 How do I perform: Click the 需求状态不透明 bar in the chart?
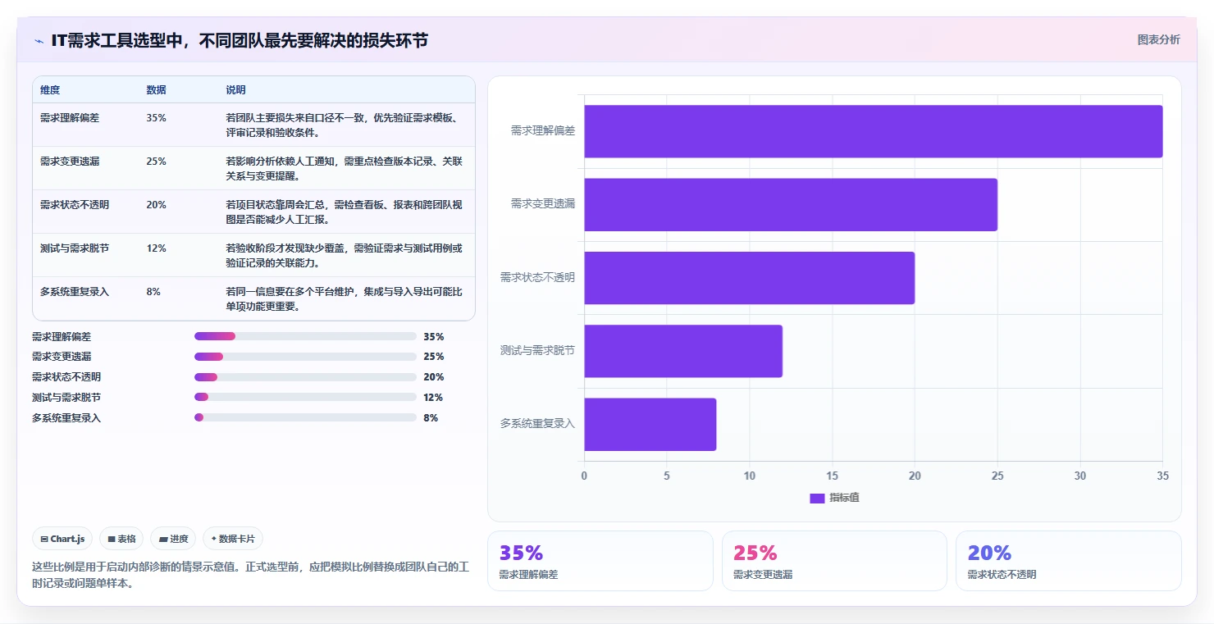749,278
